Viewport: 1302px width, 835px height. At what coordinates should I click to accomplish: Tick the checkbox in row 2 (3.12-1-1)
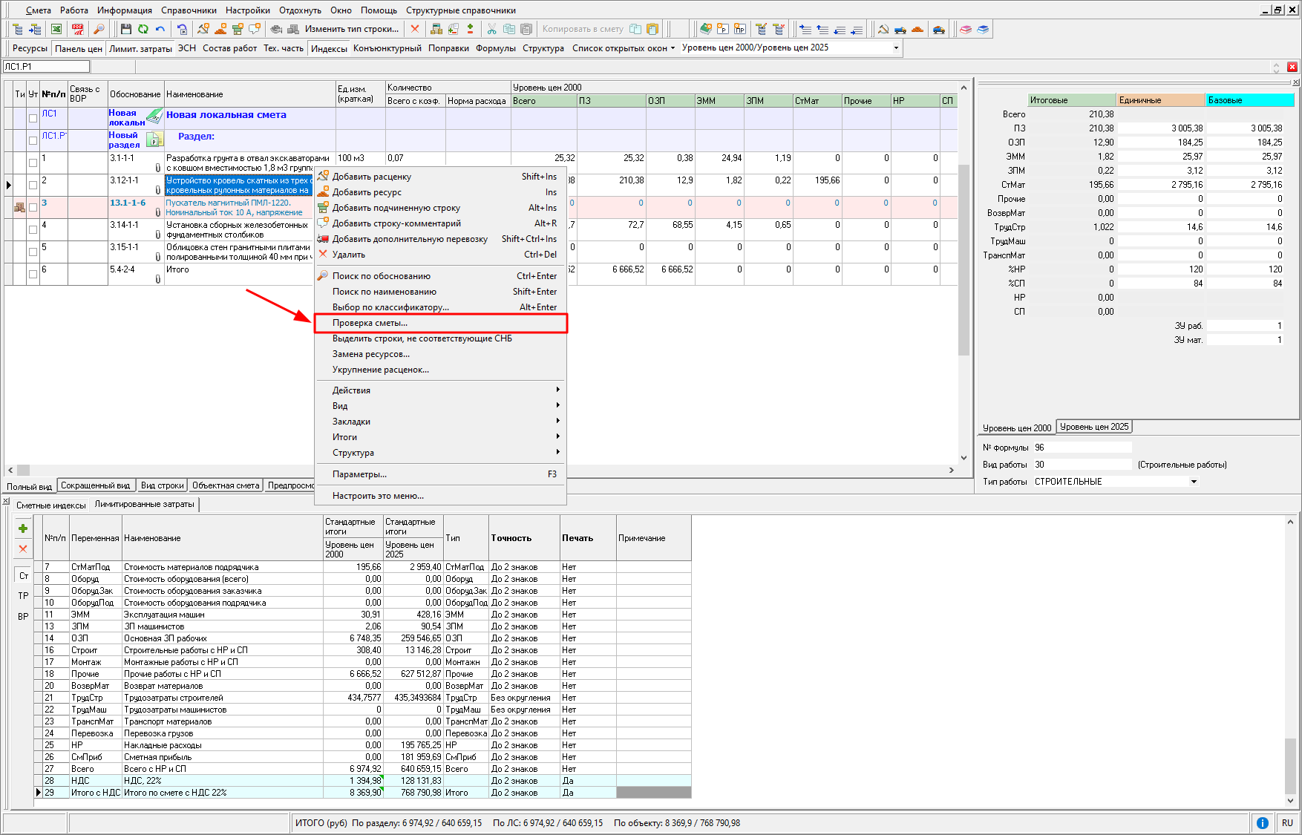(33, 185)
